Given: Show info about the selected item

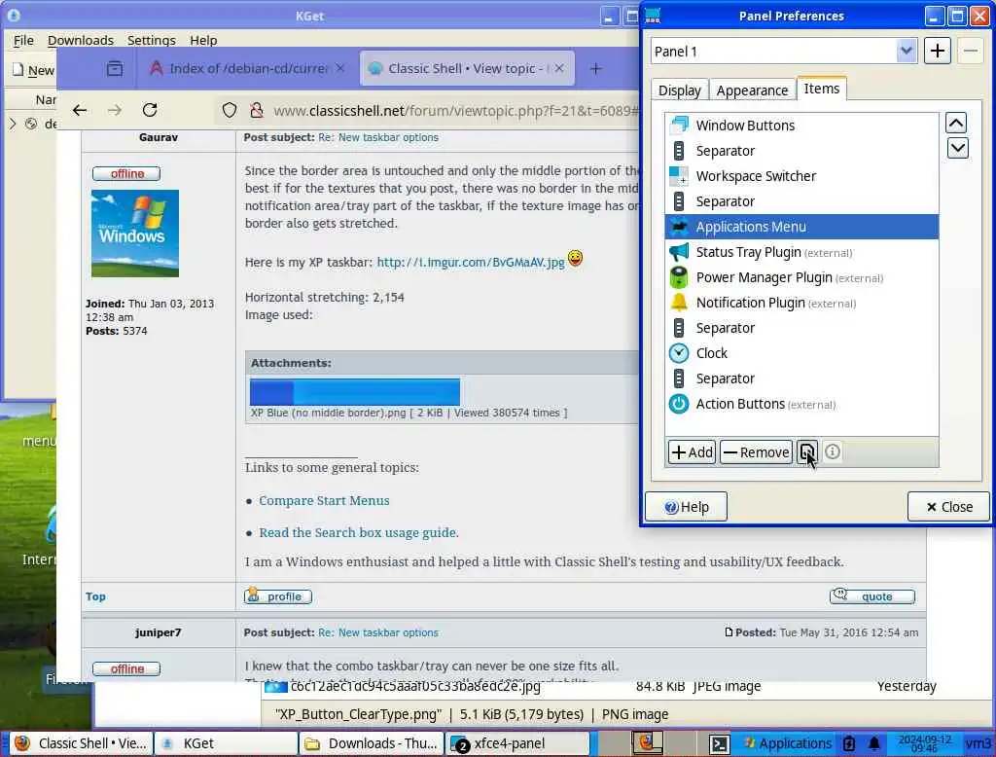Looking at the screenshot, I should [833, 451].
